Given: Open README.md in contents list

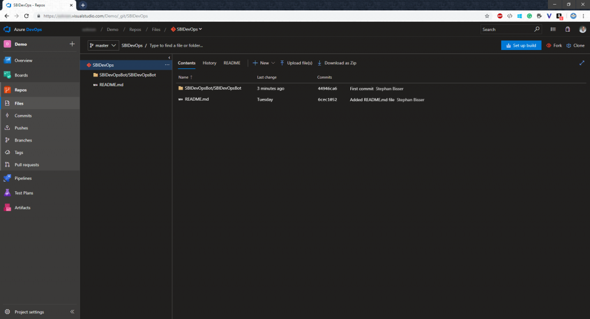Looking at the screenshot, I should click(x=196, y=99).
